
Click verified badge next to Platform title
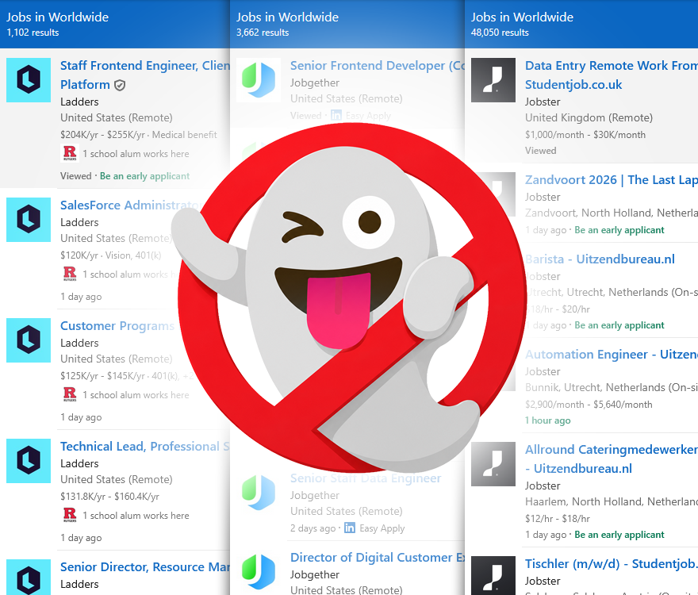point(120,85)
